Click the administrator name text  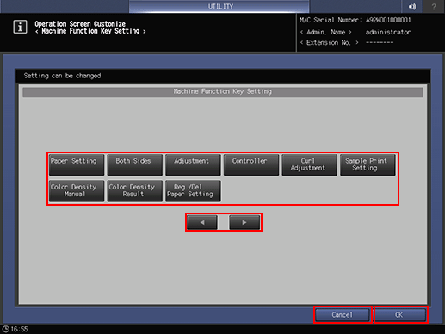click(388, 32)
